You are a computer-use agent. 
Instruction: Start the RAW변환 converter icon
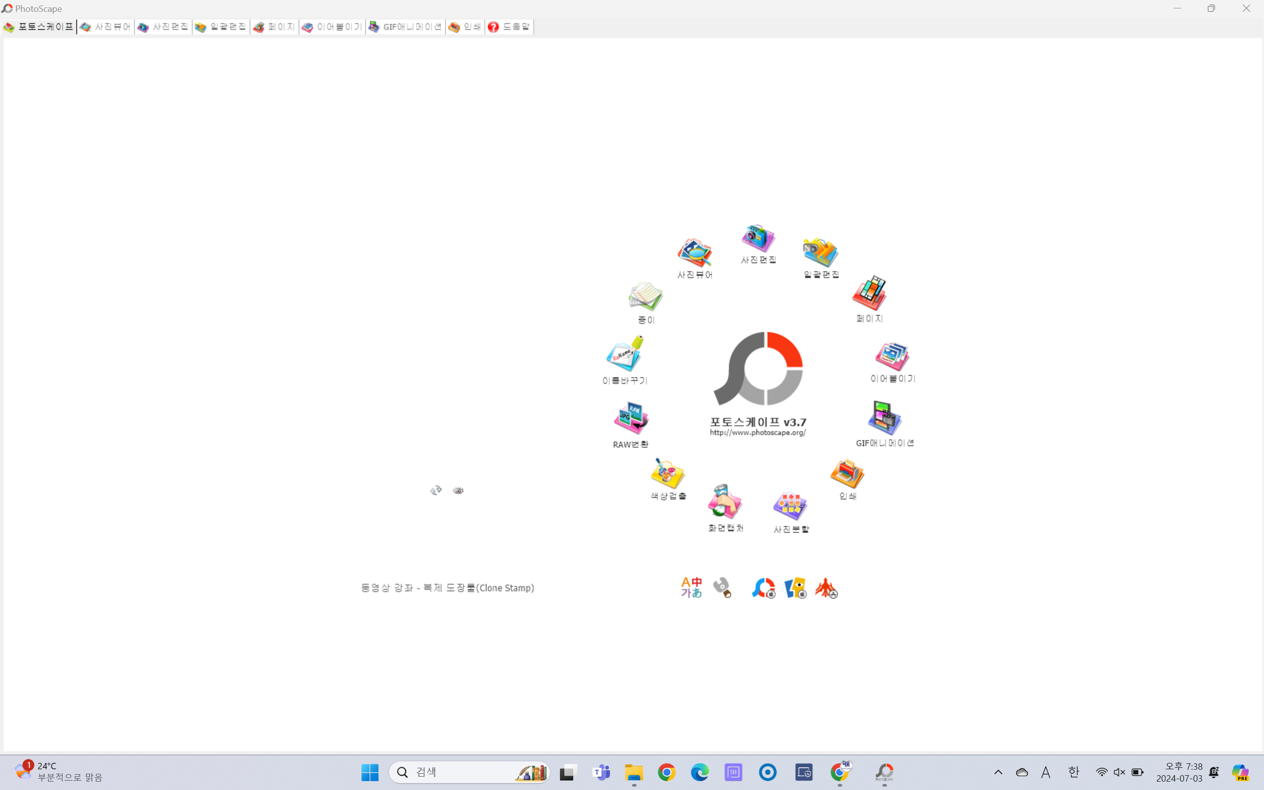(x=631, y=418)
